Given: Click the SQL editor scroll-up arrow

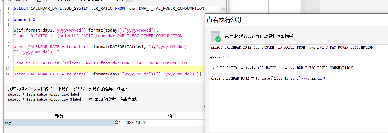Looking at the screenshot, I should pyautogui.click(x=223, y=9).
